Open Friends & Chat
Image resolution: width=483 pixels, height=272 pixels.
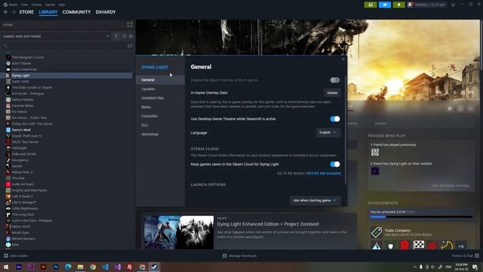point(465,255)
